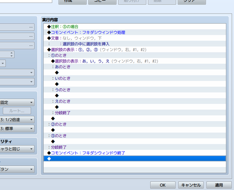Select the 選択肢の中に選択肢を挿入 text line
The height and width of the screenshot is (190, 234).
pyautogui.click(x=135, y=44)
